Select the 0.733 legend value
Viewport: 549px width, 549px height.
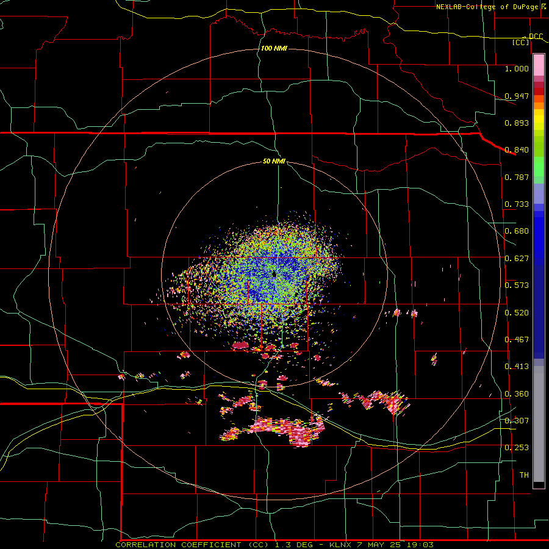tap(517, 204)
